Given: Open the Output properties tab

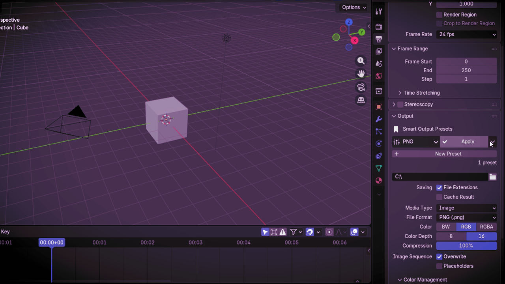Looking at the screenshot, I should [x=379, y=39].
